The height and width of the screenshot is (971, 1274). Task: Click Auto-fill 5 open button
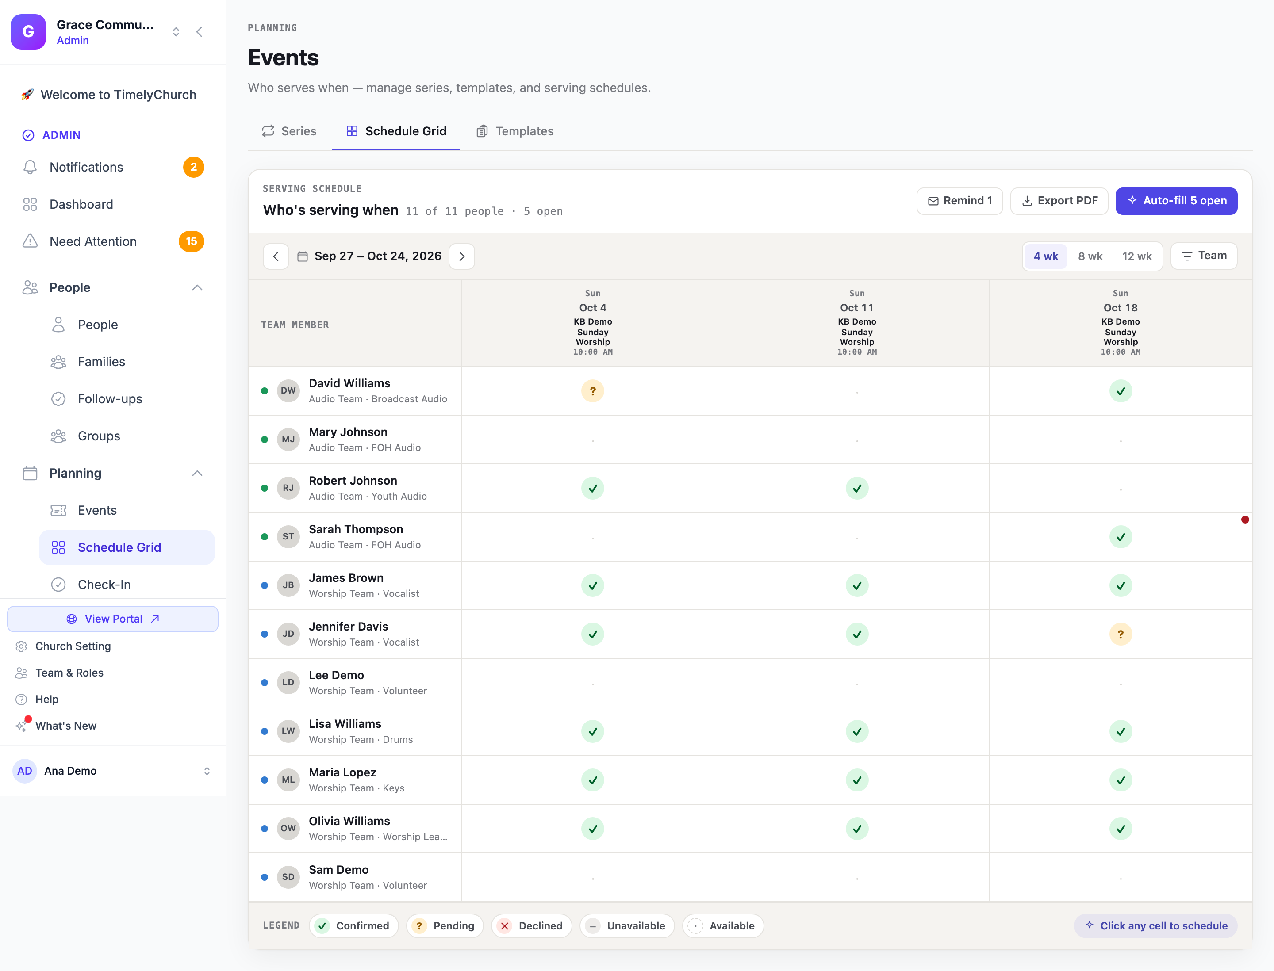[x=1176, y=201]
